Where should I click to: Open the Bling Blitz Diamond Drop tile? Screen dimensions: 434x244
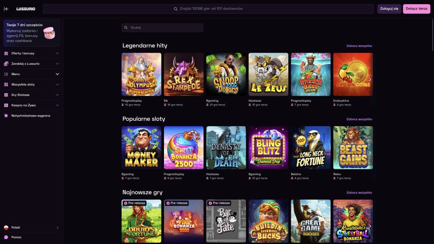[268, 148]
